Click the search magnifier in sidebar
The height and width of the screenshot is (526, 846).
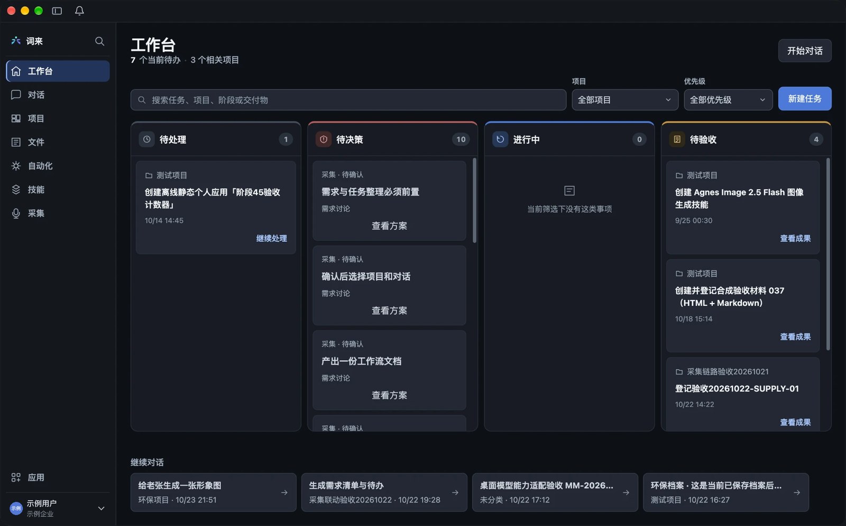[x=99, y=41]
